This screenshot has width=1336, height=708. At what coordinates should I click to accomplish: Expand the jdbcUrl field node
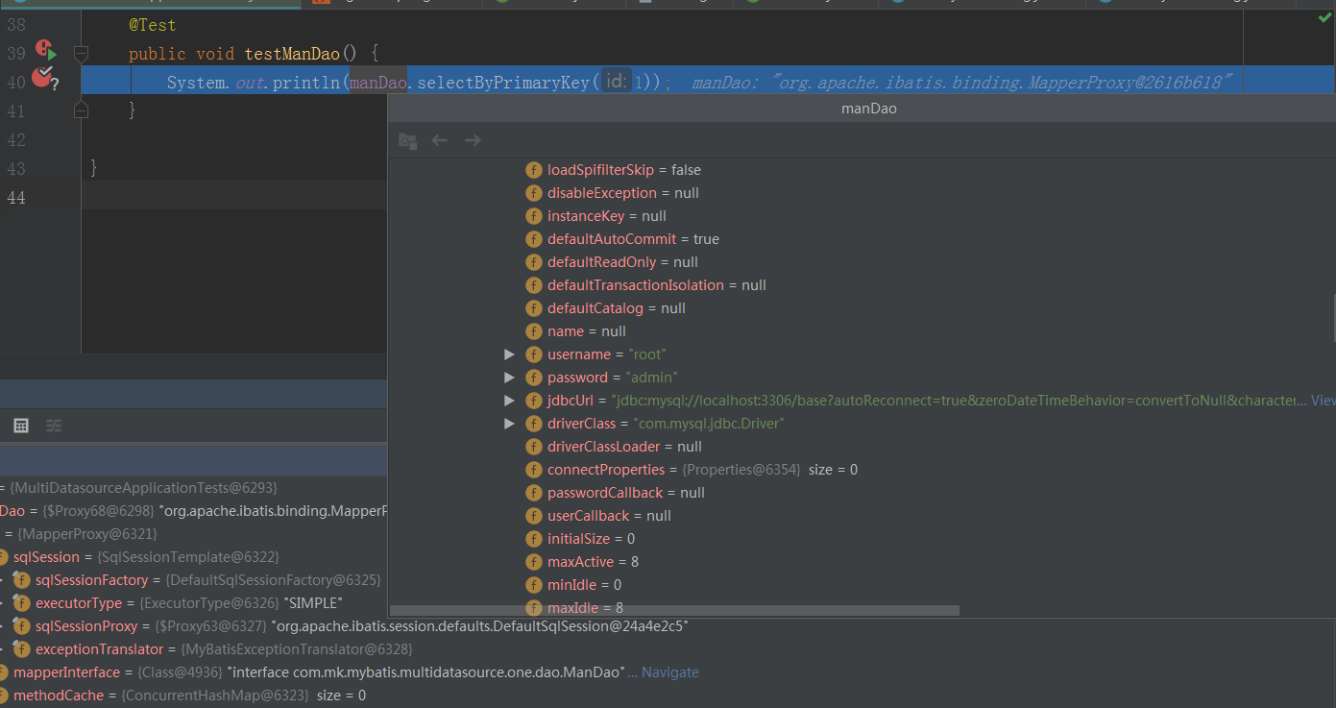click(510, 401)
